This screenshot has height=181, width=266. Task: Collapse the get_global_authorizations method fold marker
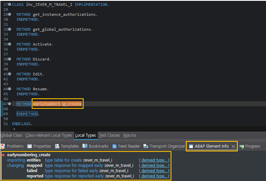tap(10, 29)
